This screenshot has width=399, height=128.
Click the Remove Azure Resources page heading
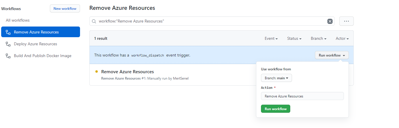tap(122, 8)
